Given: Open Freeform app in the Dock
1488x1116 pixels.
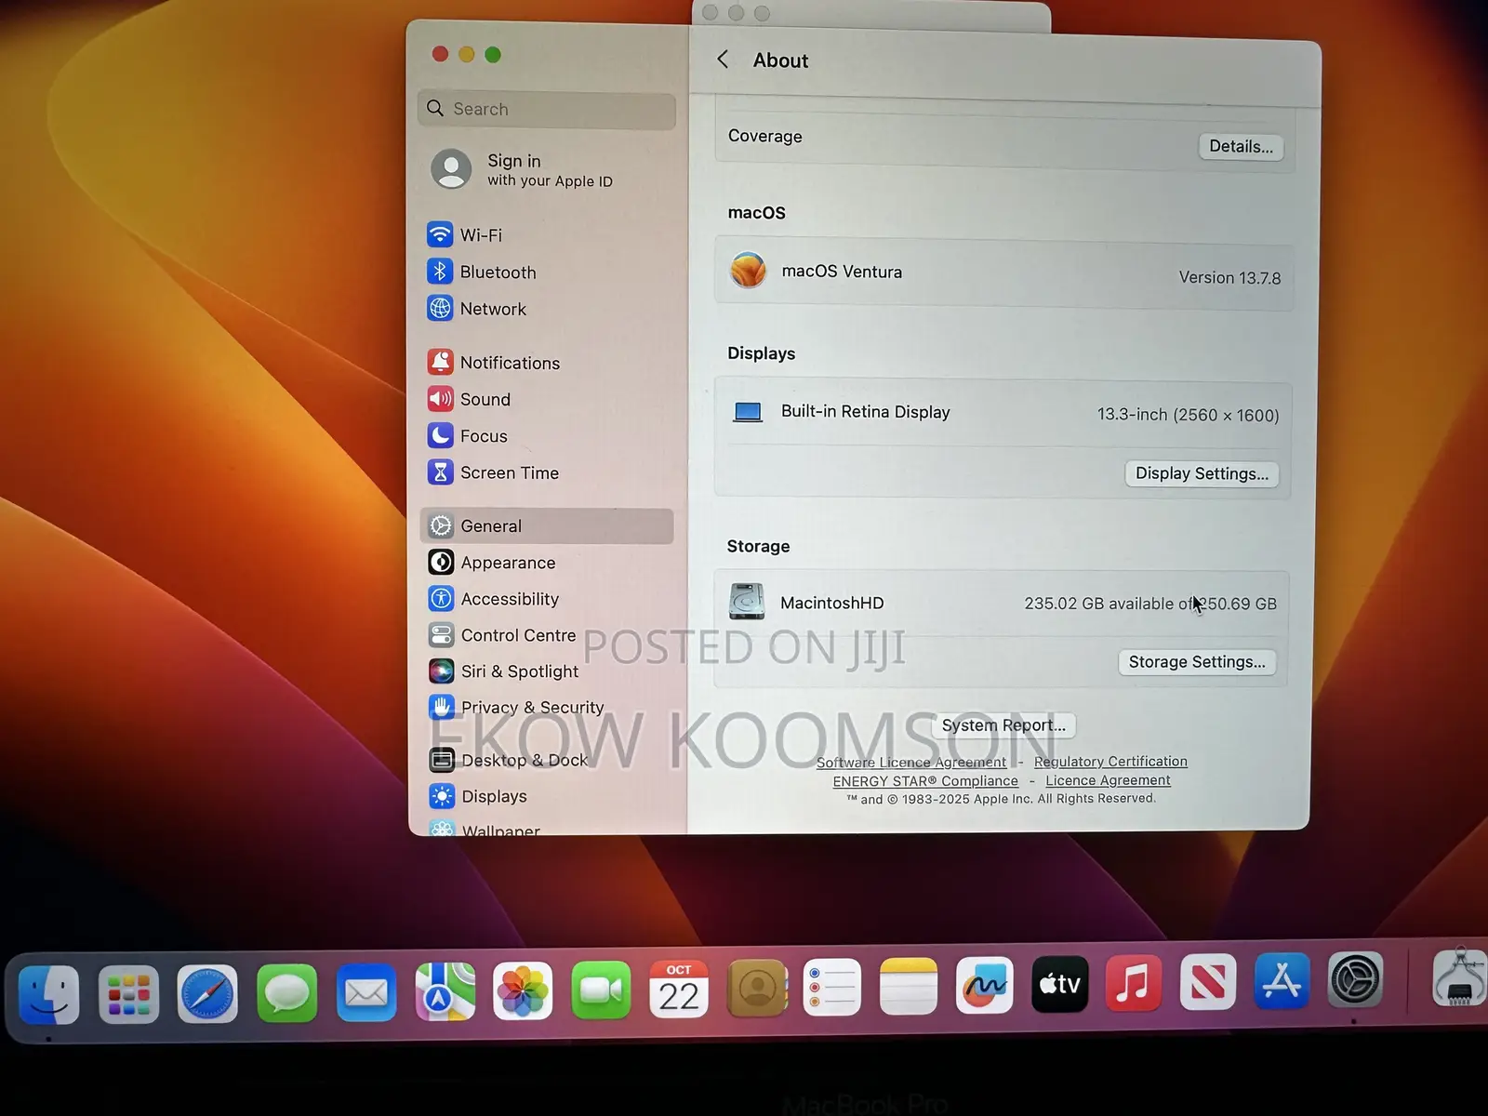Looking at the screenshot, I should pos(984,985).
